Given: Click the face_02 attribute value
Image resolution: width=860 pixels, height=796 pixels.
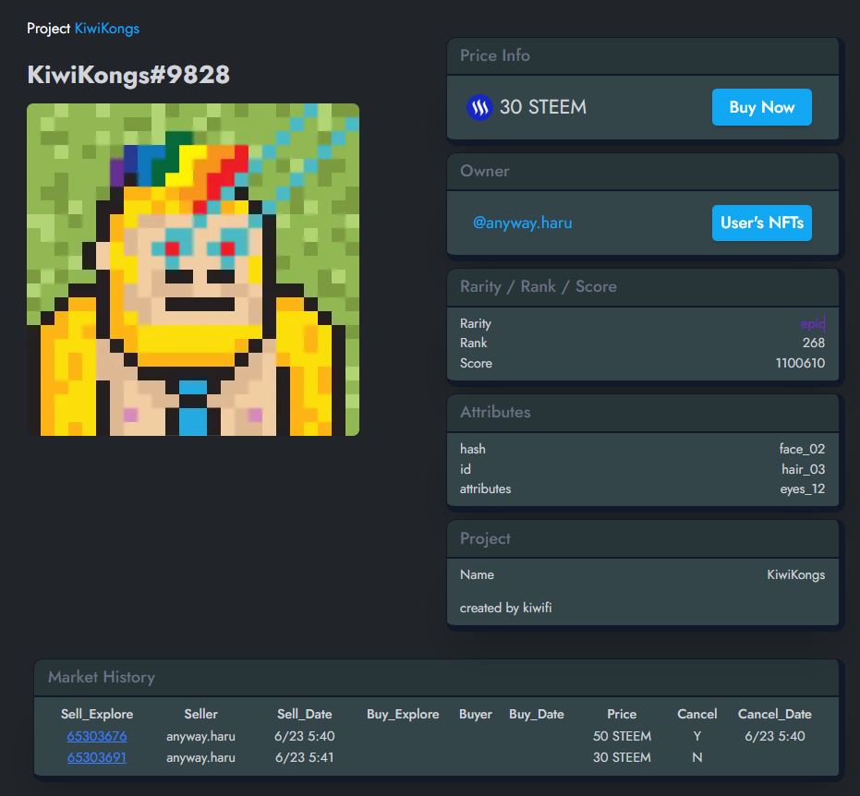Looking at the screenshot, I should point(802,449).
